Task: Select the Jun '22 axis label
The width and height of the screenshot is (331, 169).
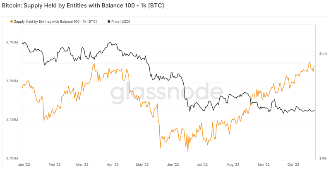Action: point(173,164)
